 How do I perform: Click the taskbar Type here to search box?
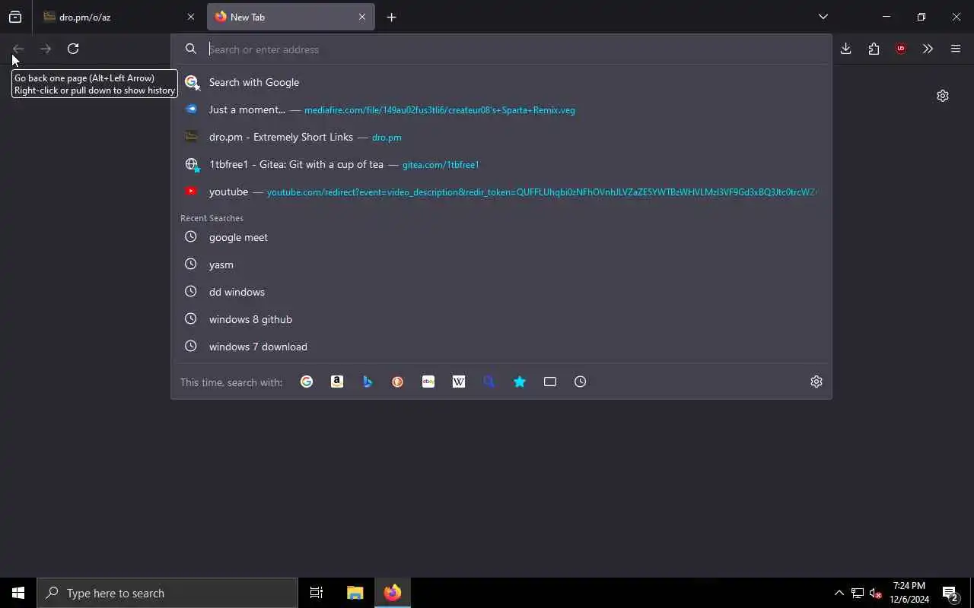coord(167,593)
